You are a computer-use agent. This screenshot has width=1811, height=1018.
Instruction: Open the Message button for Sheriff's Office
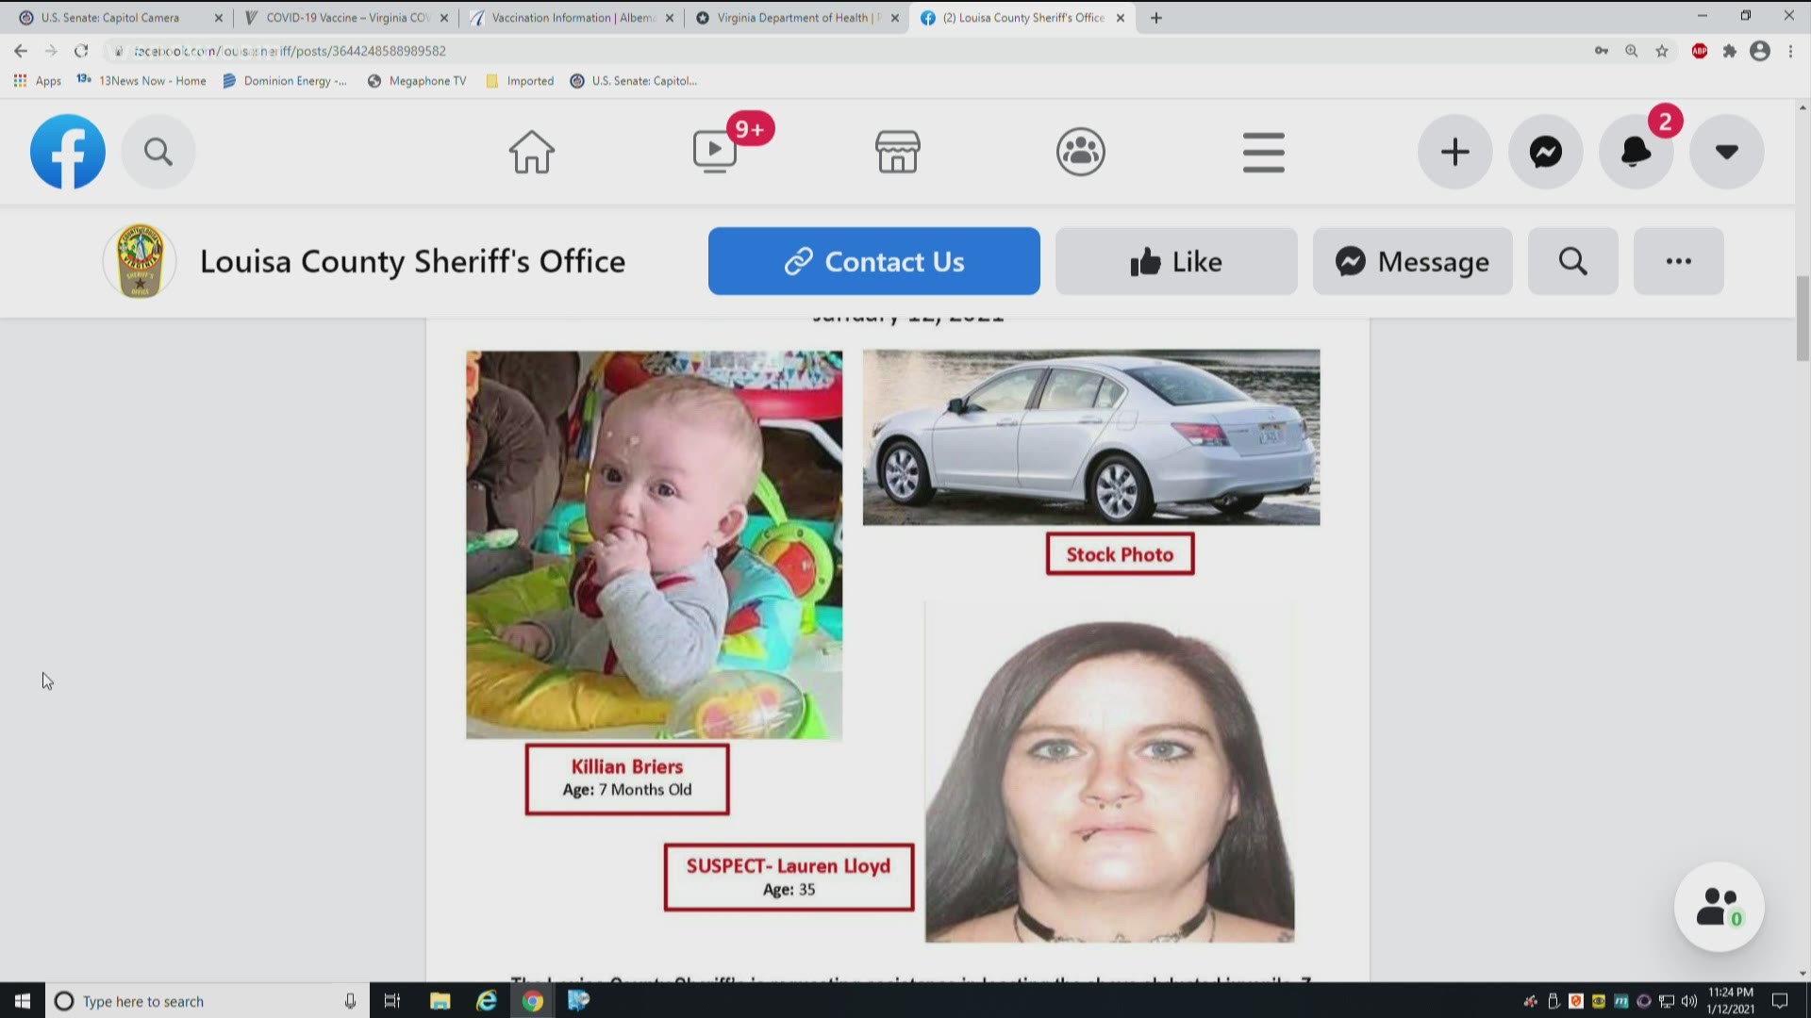point(1412,261)
